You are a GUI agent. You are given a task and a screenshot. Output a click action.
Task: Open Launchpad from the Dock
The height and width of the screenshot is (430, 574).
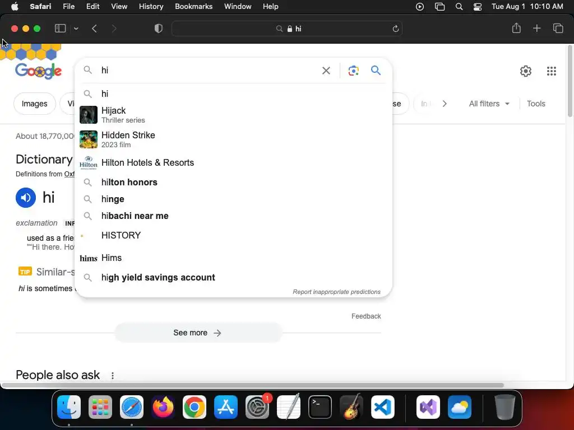tap(100, 407)
